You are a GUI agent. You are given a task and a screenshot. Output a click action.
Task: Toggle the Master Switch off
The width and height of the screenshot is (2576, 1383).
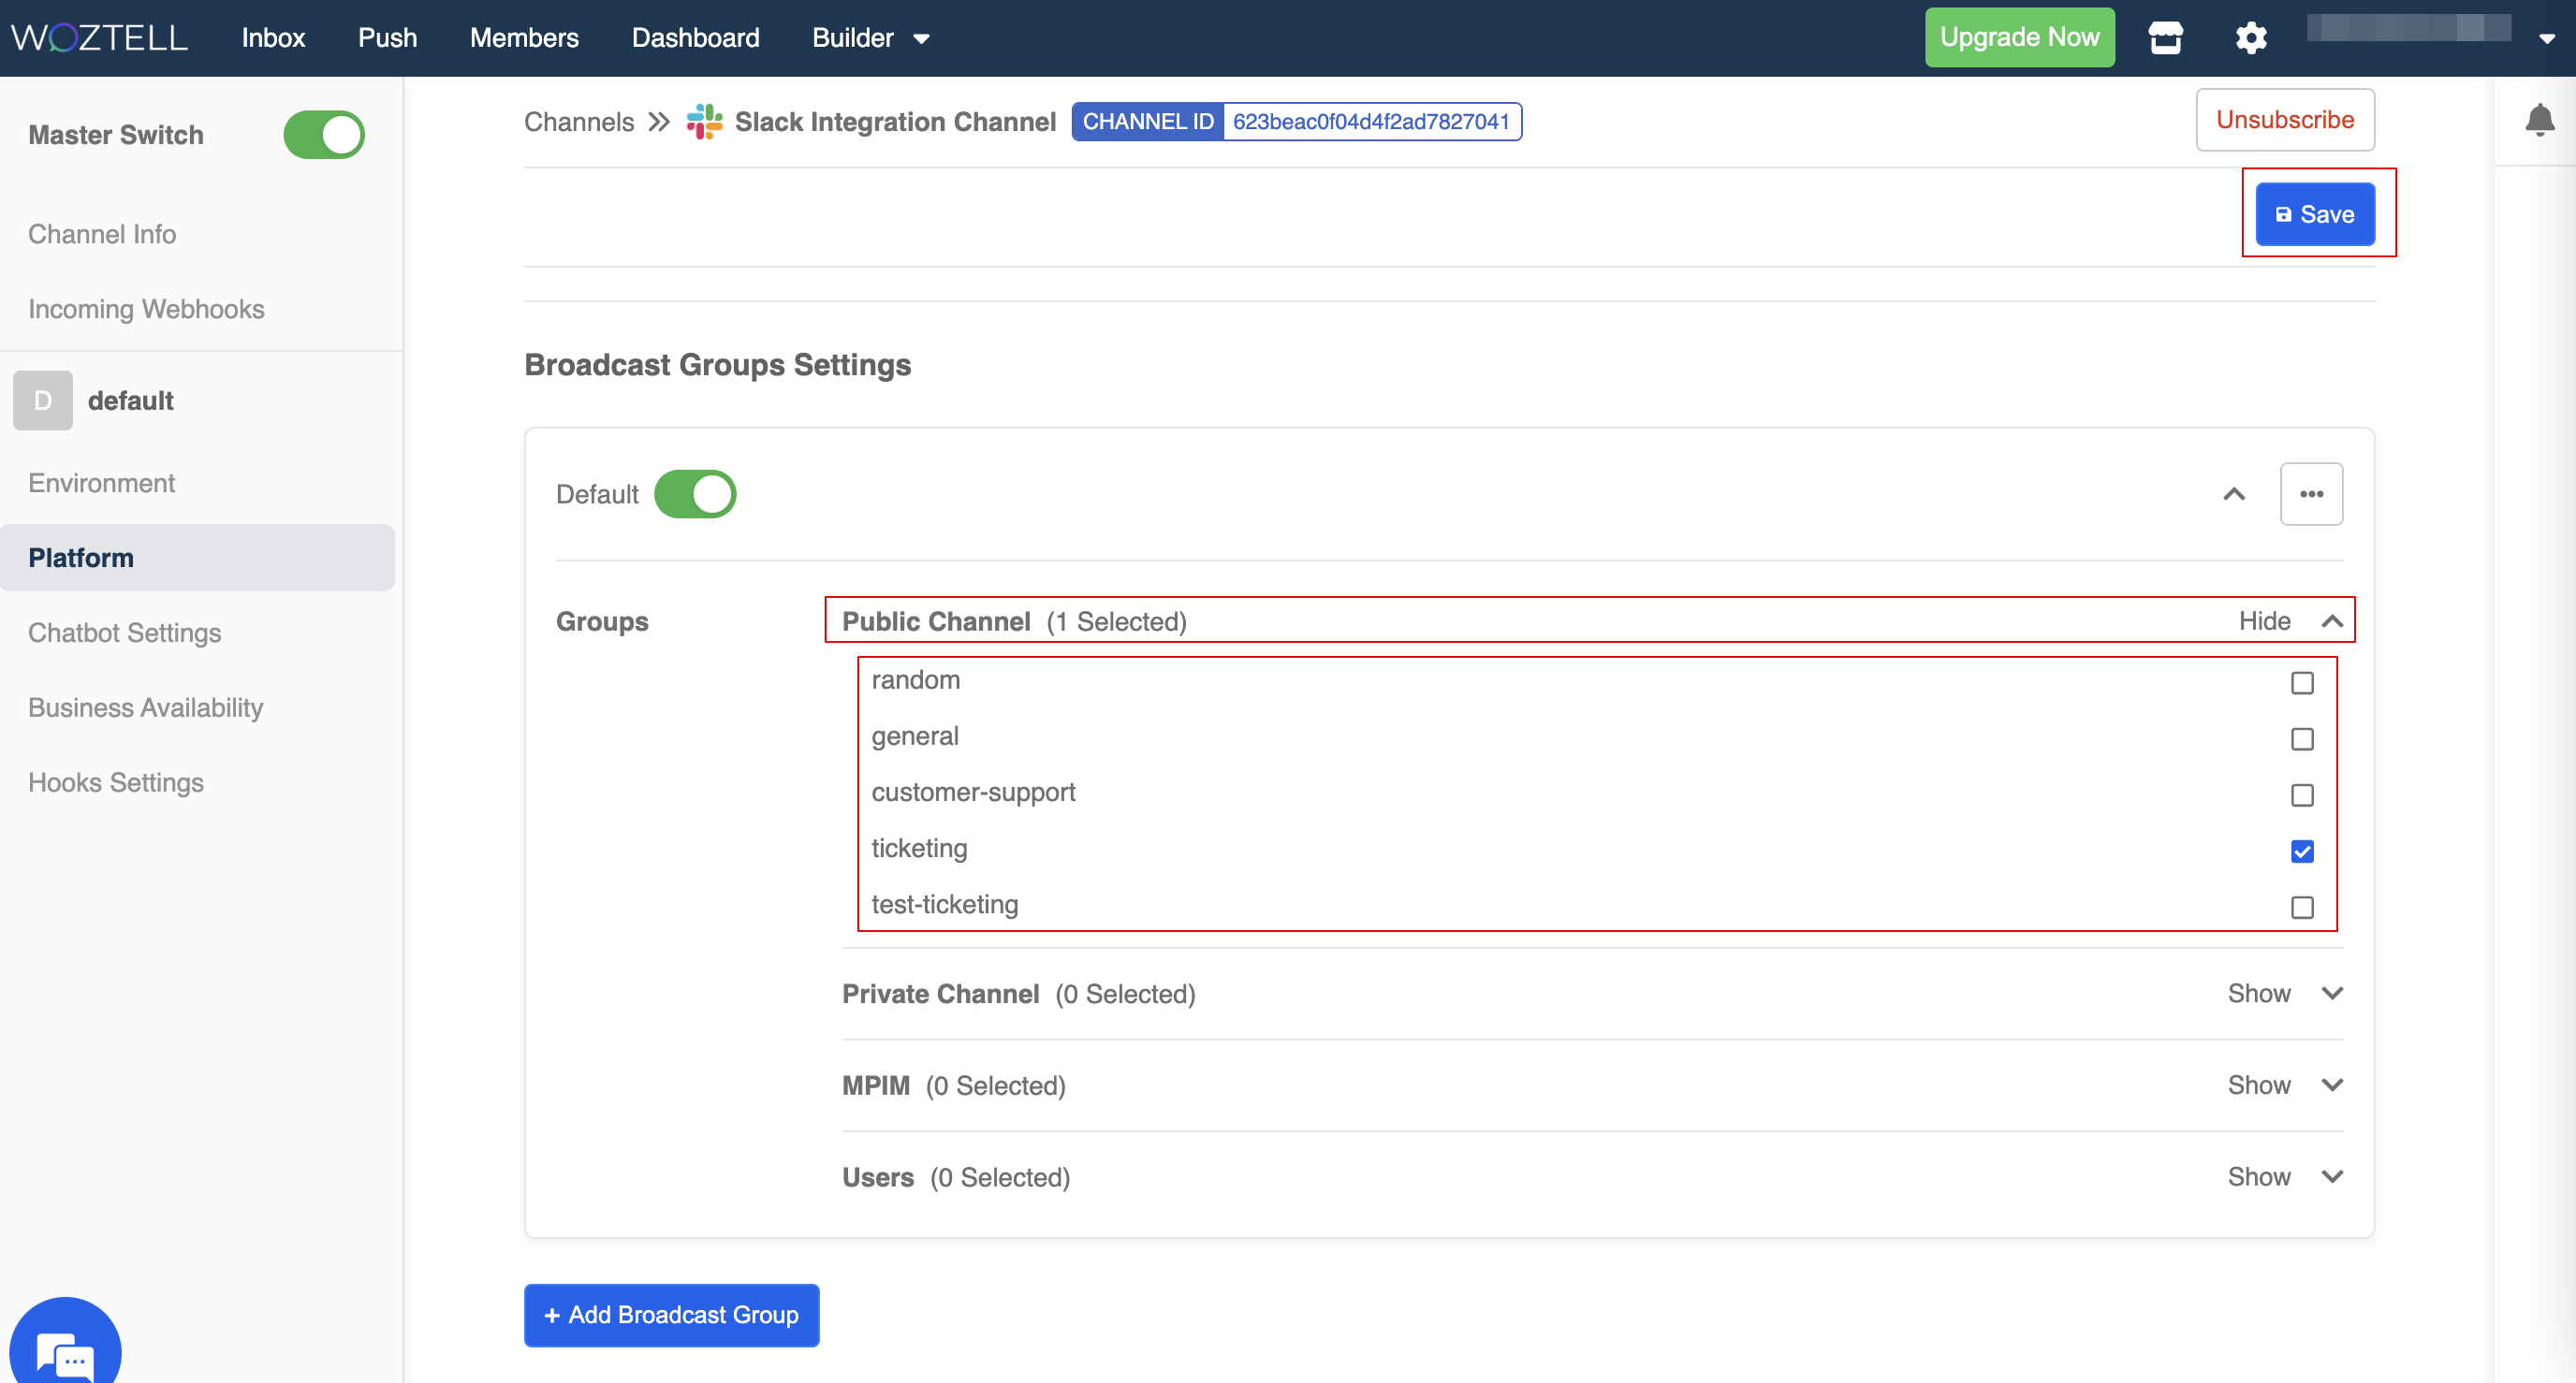[x=323, y=135]
